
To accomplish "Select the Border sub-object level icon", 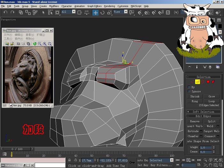I will (203, 82).
